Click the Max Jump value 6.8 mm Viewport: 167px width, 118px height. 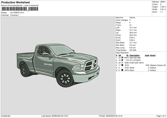(132, 48)
